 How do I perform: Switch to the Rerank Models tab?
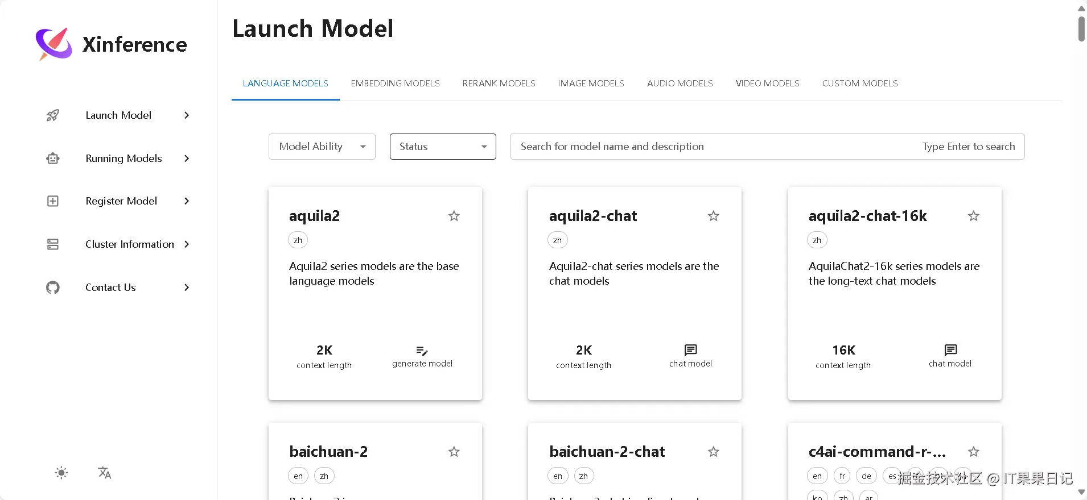(x=499, y=84)
